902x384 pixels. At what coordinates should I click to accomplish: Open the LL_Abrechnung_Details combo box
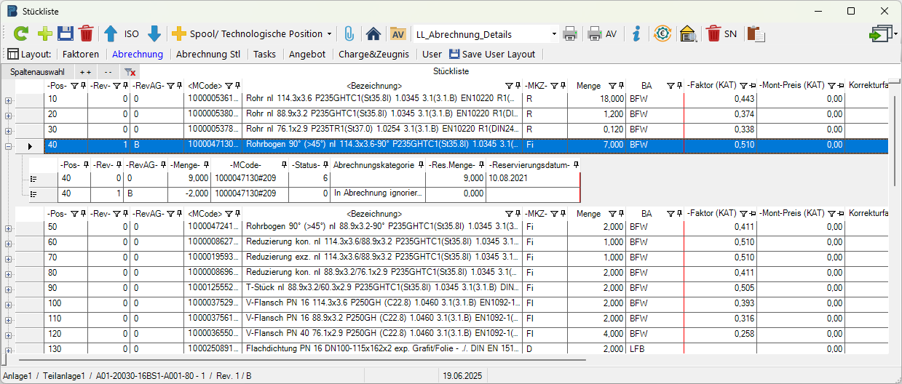point(554,34)
